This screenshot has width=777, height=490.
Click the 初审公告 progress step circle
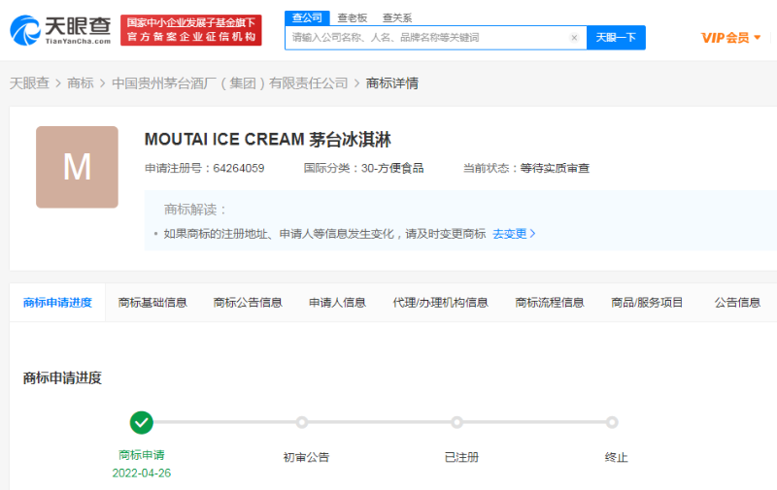(x=302, y=422)
